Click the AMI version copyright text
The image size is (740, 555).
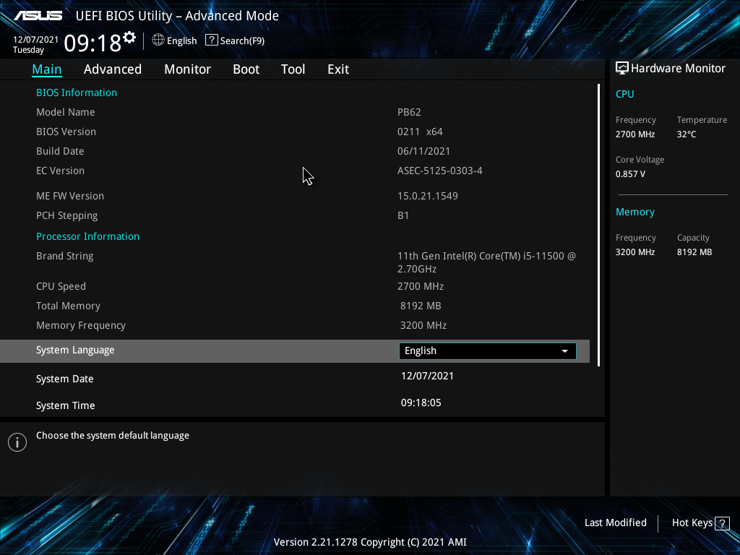click(370, 542)
